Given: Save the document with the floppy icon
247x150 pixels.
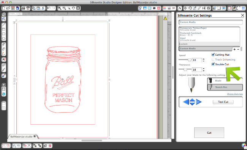Looking at the screenshot, I should coord(13,8).
